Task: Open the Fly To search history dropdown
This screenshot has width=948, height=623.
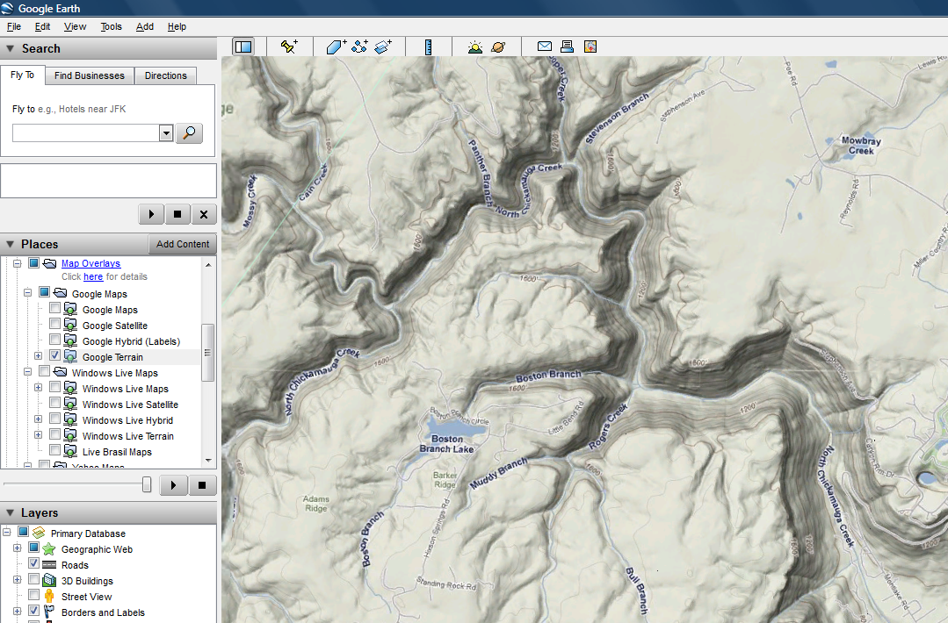Action: (165, 133)
